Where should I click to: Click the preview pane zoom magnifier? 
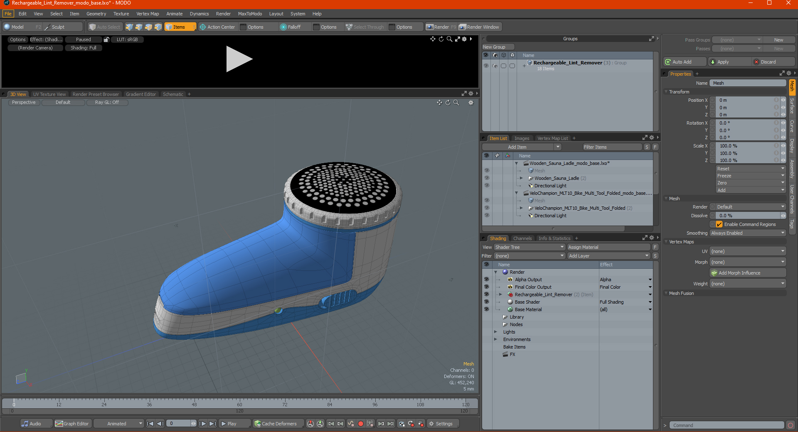click(x=449, y=39)
